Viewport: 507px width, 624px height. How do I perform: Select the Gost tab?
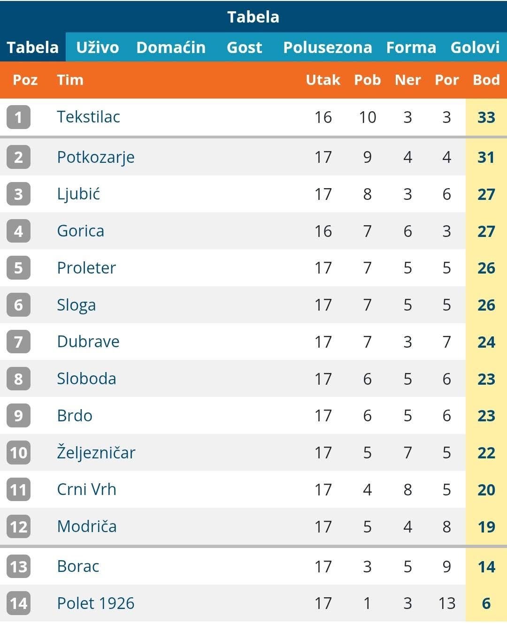point(244,47)
